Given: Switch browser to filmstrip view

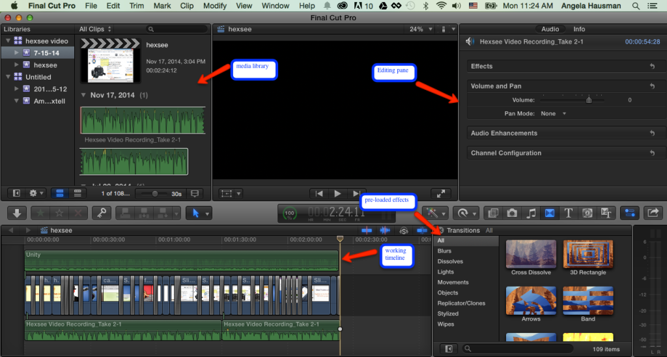Looking at the screenshot, I should click(x=59, y=193).
